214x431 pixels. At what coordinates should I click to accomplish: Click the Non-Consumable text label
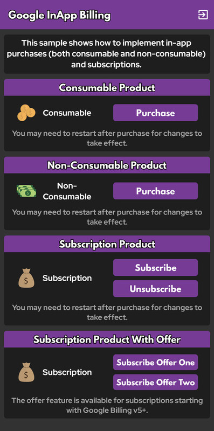pos(67,191)
